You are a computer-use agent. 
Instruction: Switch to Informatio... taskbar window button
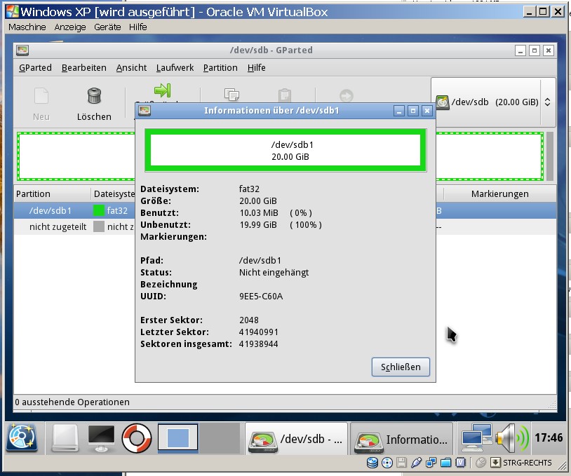pos(402,439)
